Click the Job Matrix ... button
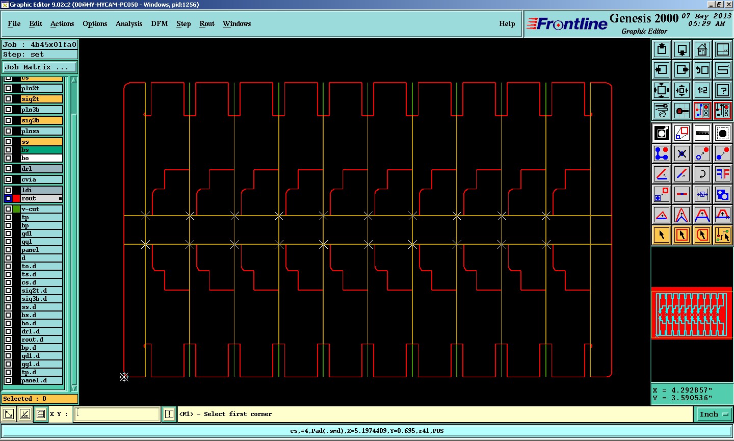 click(40, 67)
